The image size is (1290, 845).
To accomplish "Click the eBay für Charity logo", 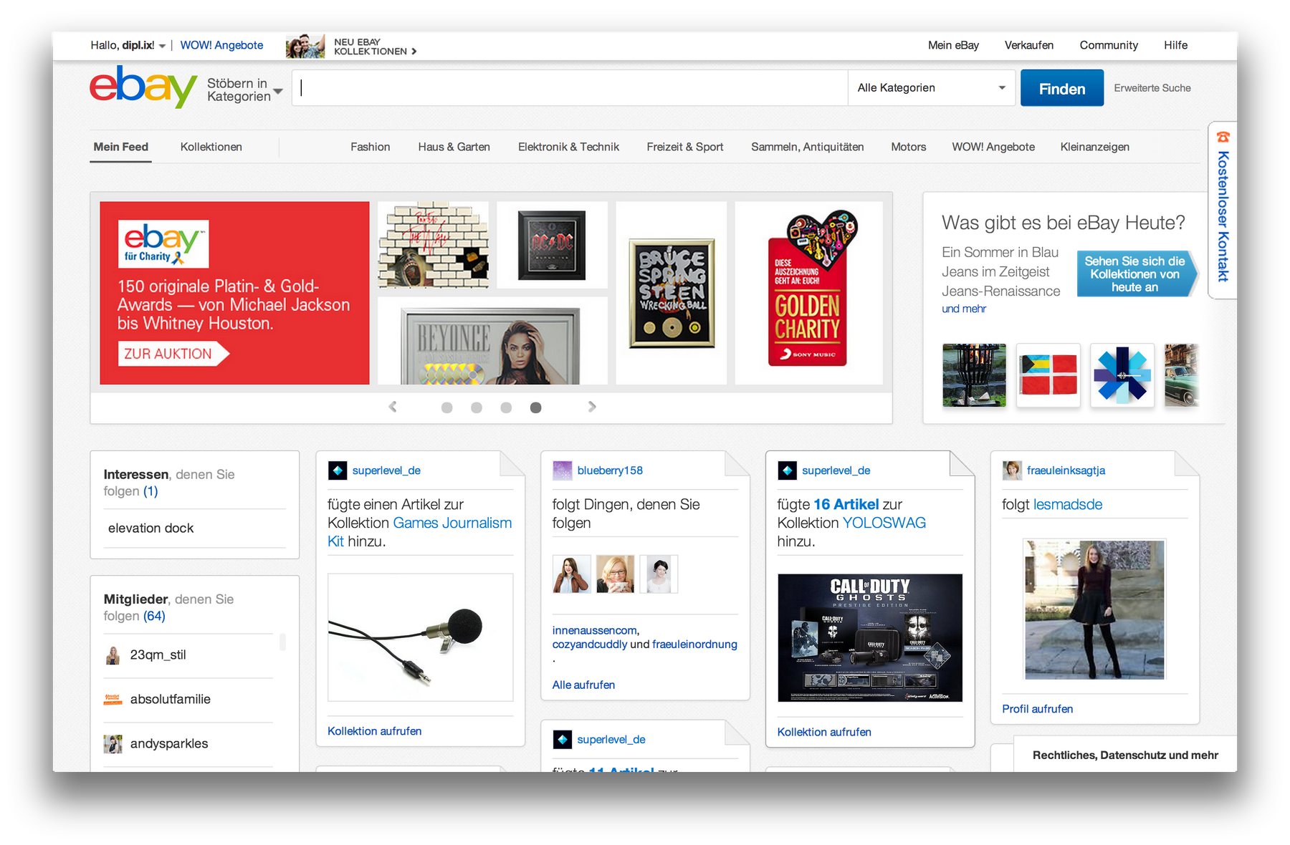I will (x=163, y=243).
